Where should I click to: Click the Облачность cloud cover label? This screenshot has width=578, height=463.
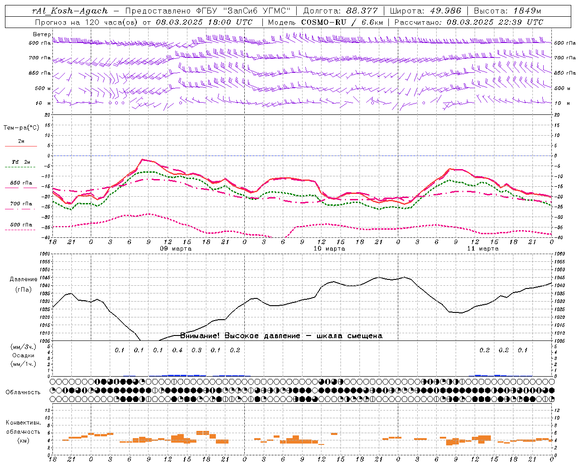(23, 392)
